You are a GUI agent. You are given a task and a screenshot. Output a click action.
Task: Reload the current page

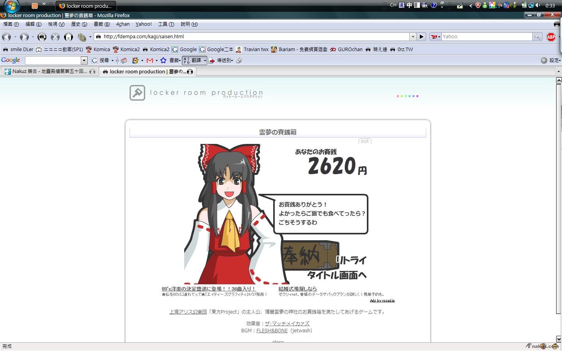coord(42,37)
